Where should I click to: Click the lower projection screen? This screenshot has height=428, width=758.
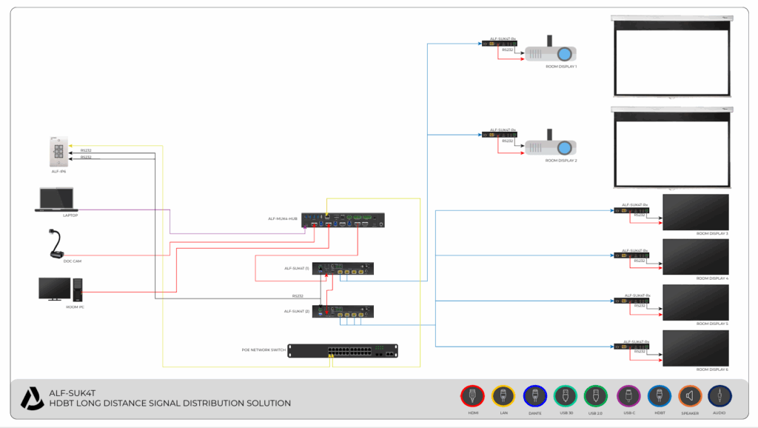pyautogui.click(x=672, y=147)
